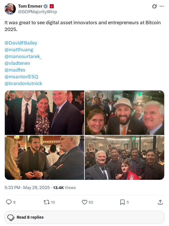This screenshot has width=169, height=226.
Task: Bookmark the post with bookmark icon
Action: click(x=122, y=202)
